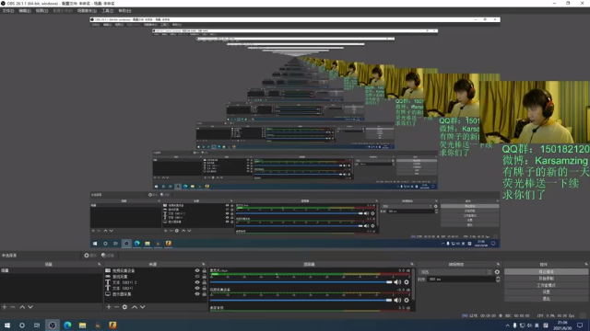Move source up with the Sources panel arrow
The width and height of the screenshot is (590, 331).
(x=135, y=307)
